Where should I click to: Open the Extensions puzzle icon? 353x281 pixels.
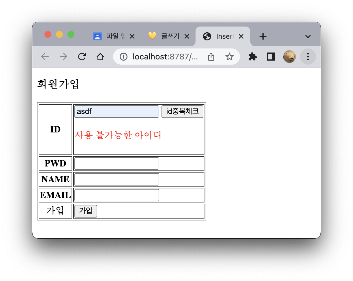(x=253, y=57)
